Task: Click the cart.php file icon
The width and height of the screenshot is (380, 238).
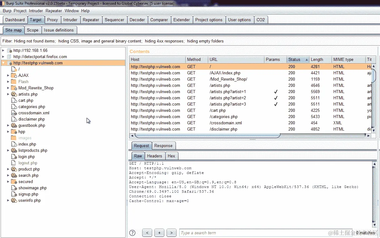Action: click(x=14, y=100)
